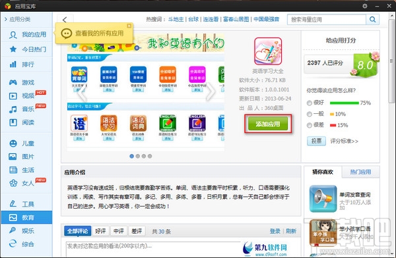Select the 一般 rating radio button
396x258 pixels.
pos(309,114)
